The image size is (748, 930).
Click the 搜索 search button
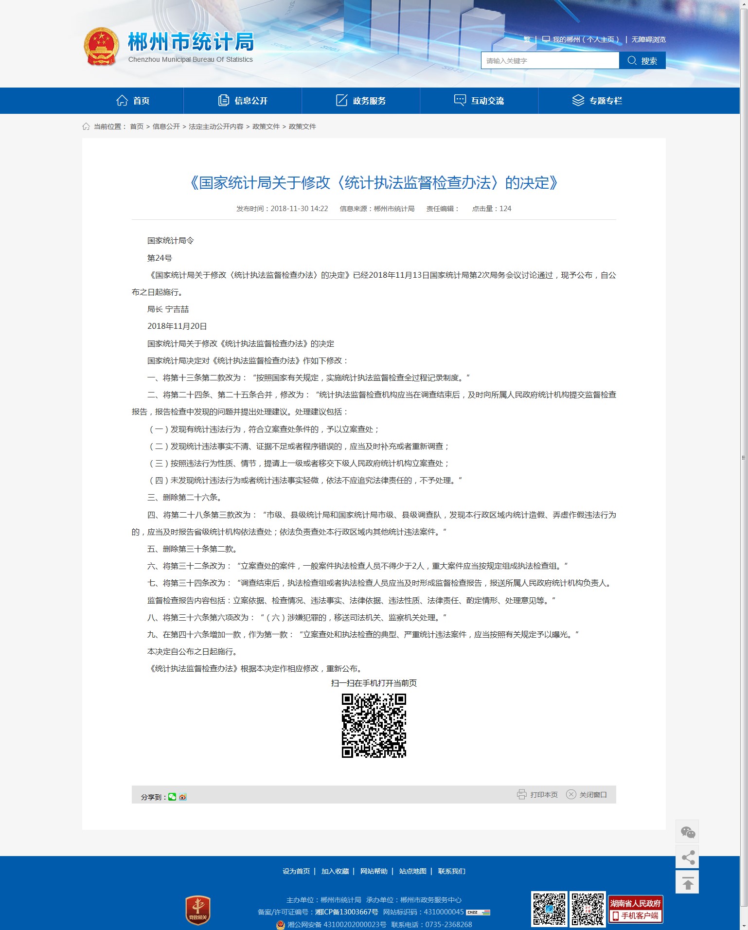642,60
